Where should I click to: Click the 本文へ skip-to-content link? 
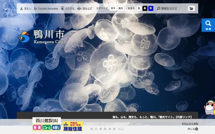[28, 8]
